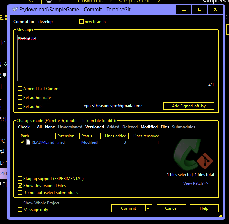229x224 pixels.
Task: Minimize the Commit dialog window
Action: [184, 10]
